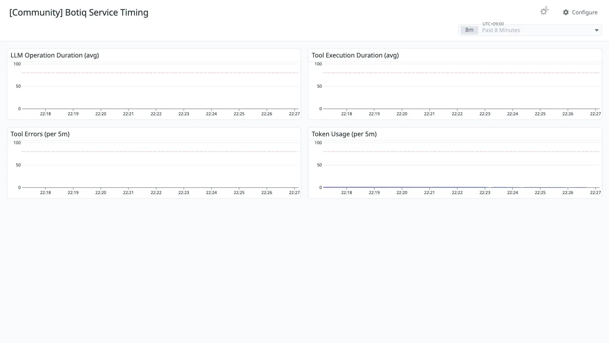Select the Token Usage (per 5m) title
Screen dimensions: 609x343
(344, 134)
